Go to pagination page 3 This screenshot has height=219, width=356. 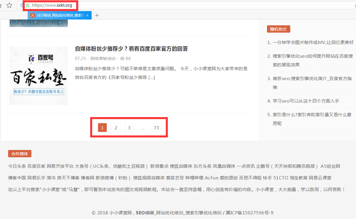(129, 128)
